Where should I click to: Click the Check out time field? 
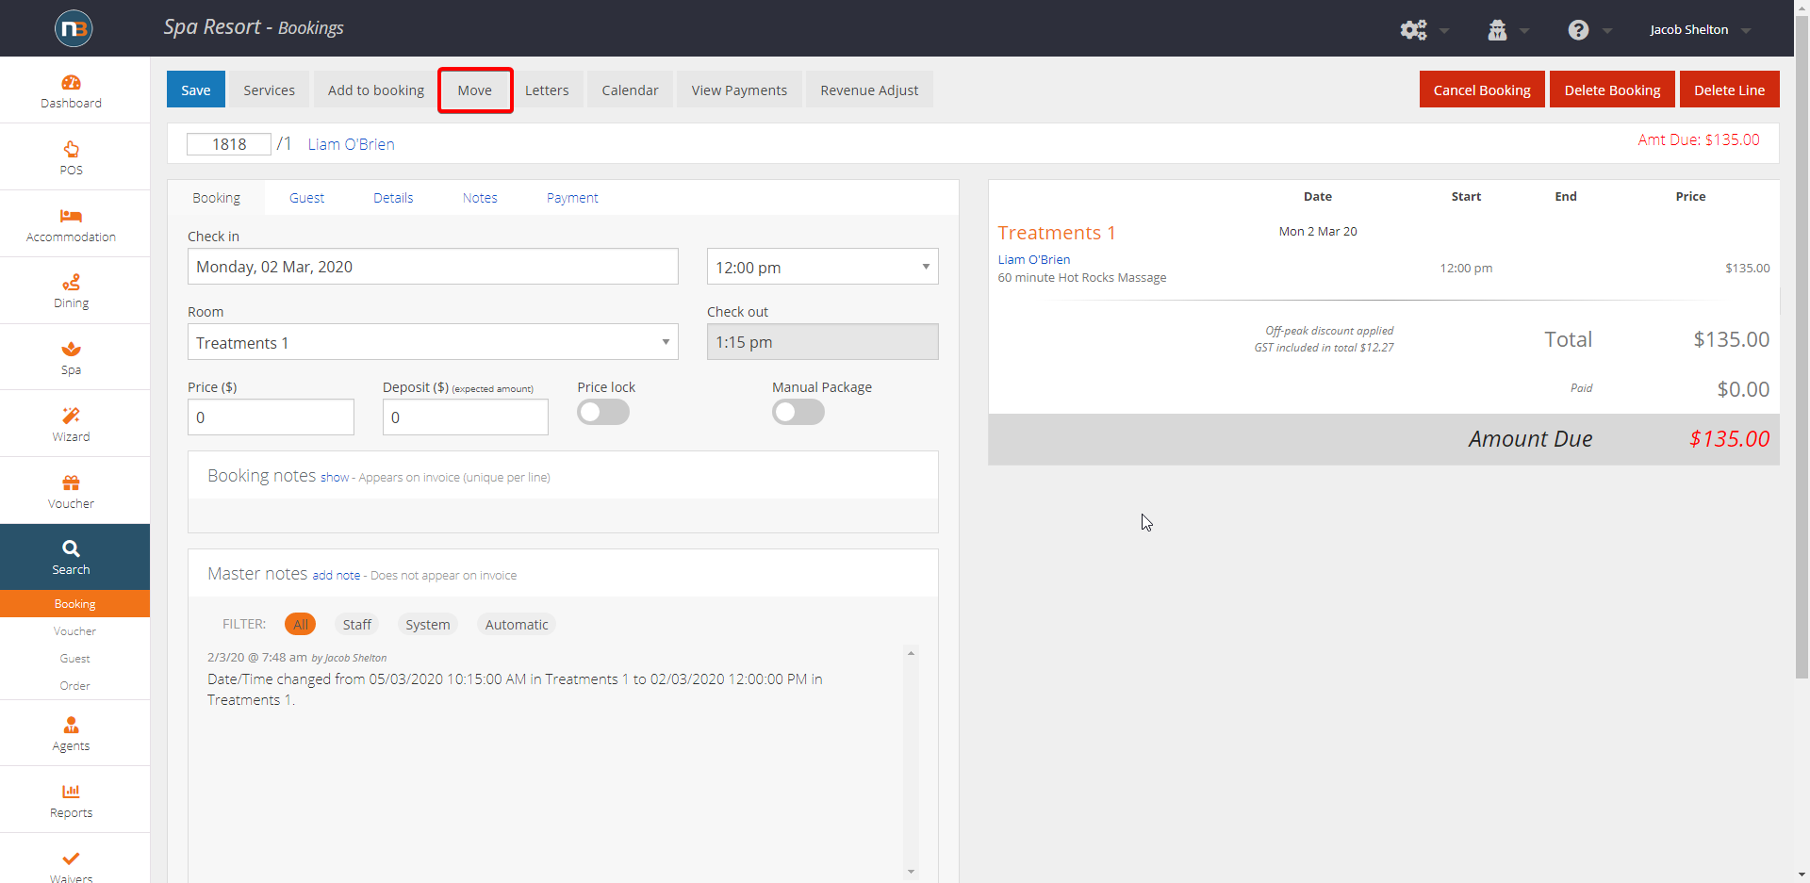coord(822,342)
